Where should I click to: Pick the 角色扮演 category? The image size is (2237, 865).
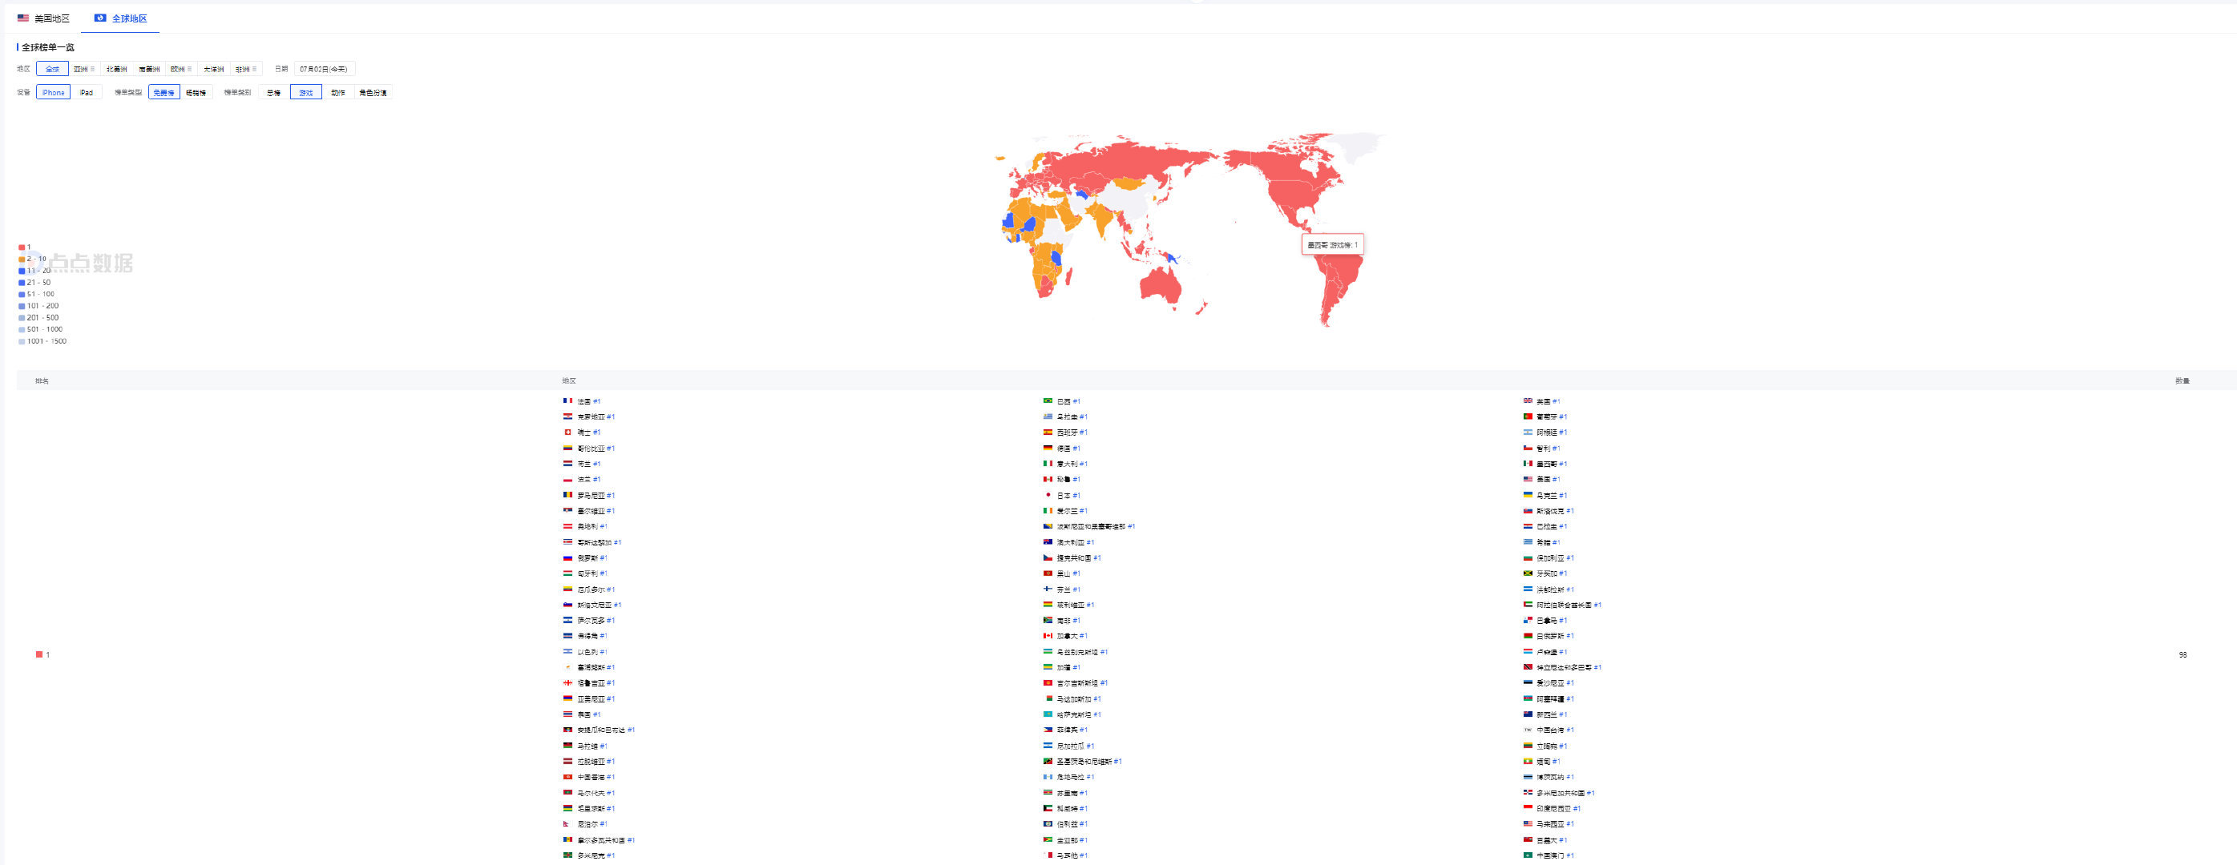click(x=373, y=93)
